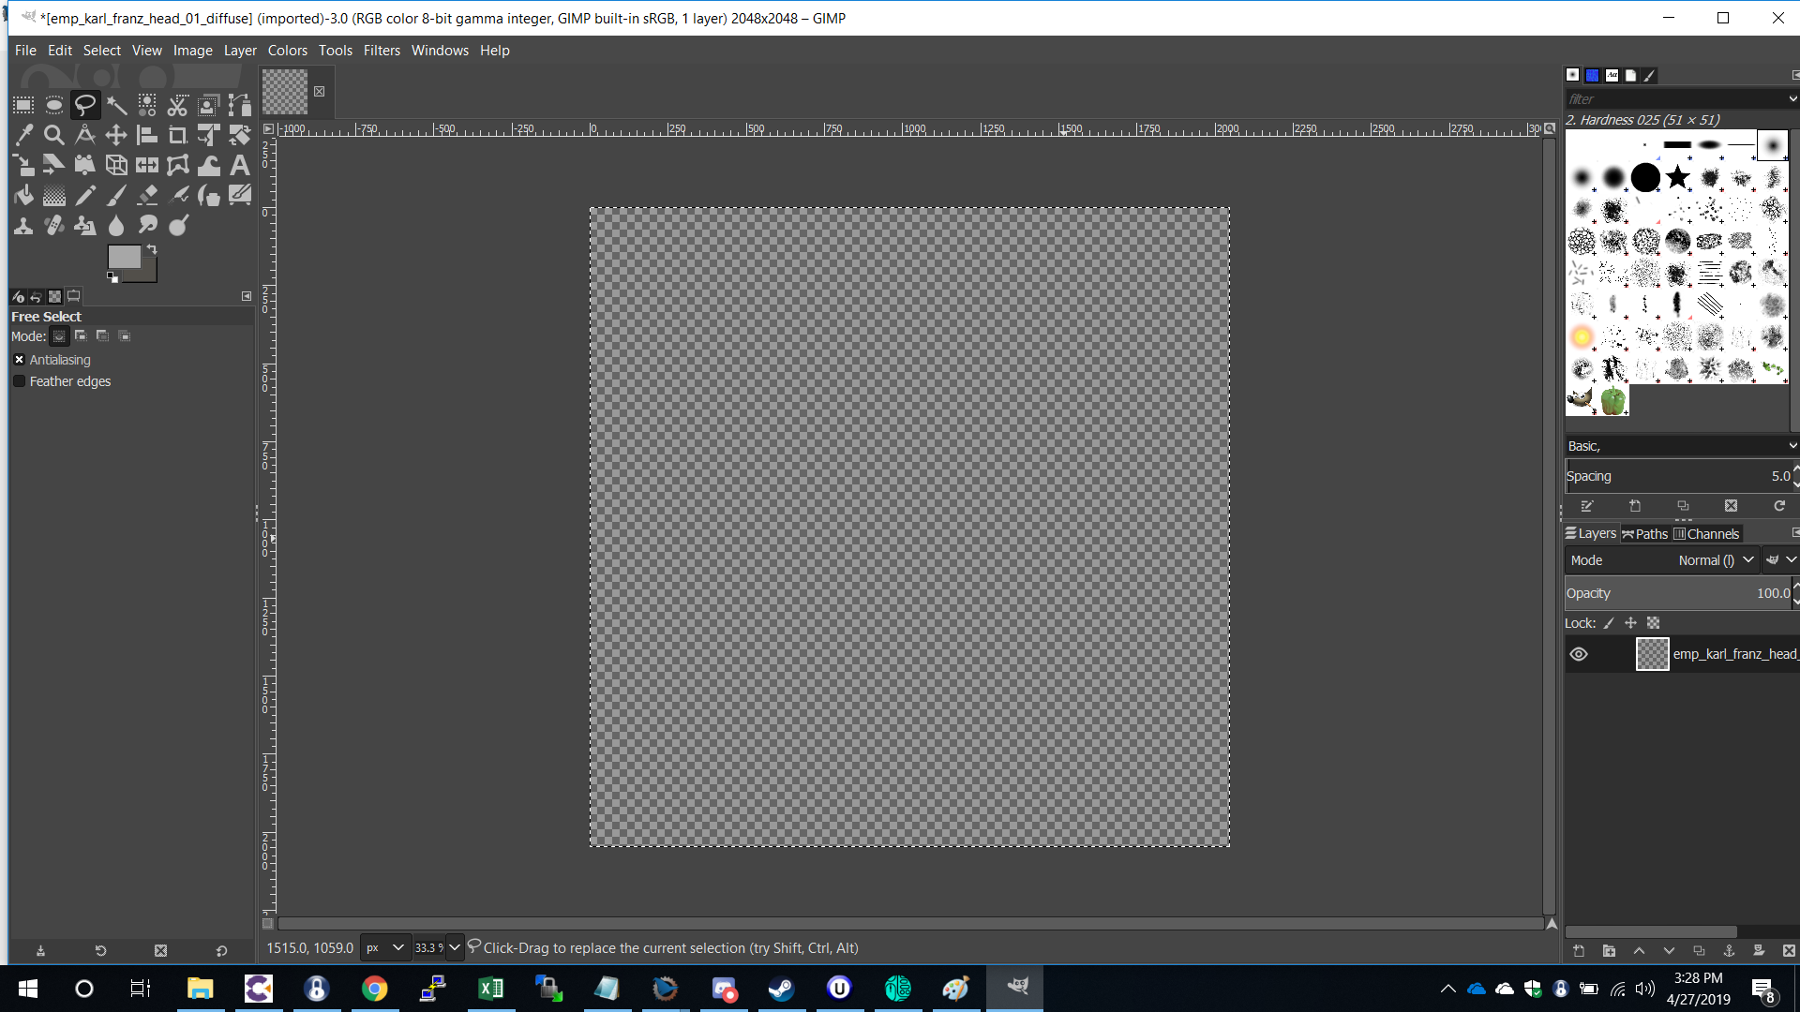
Task: Activate the Crop tool
Action: 178,135
